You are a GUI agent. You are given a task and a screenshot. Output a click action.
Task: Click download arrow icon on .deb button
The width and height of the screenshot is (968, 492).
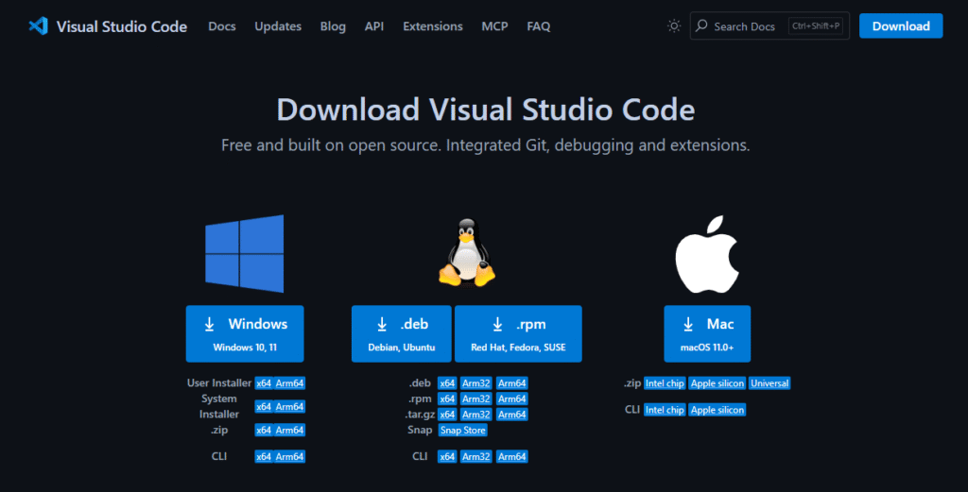tap(382, 324)
